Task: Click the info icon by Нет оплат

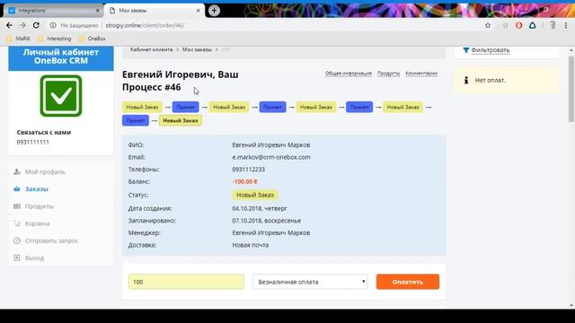Action: (466, 80)
